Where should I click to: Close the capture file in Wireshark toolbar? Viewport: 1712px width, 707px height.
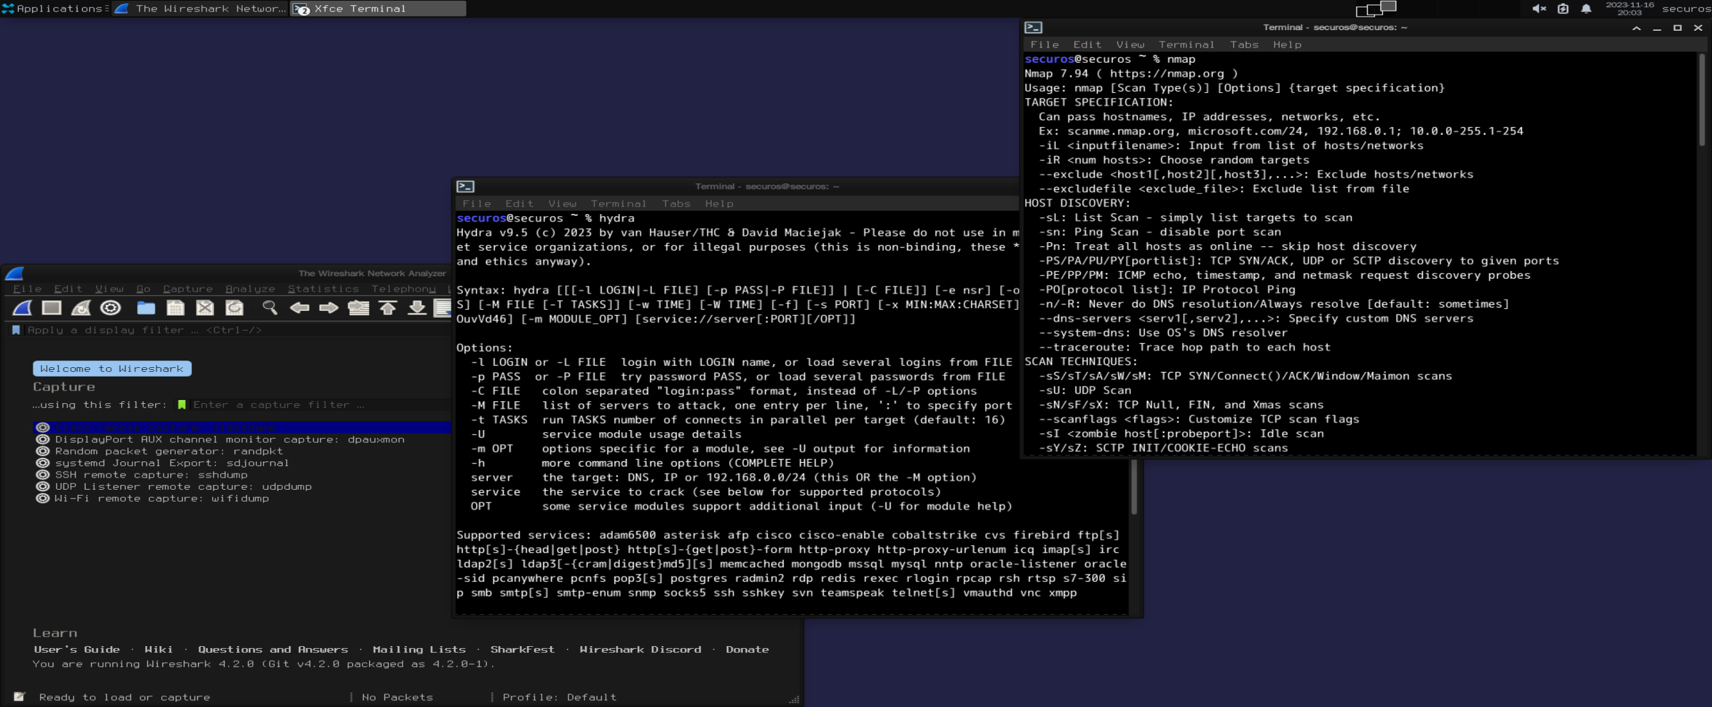coord(205,308)
